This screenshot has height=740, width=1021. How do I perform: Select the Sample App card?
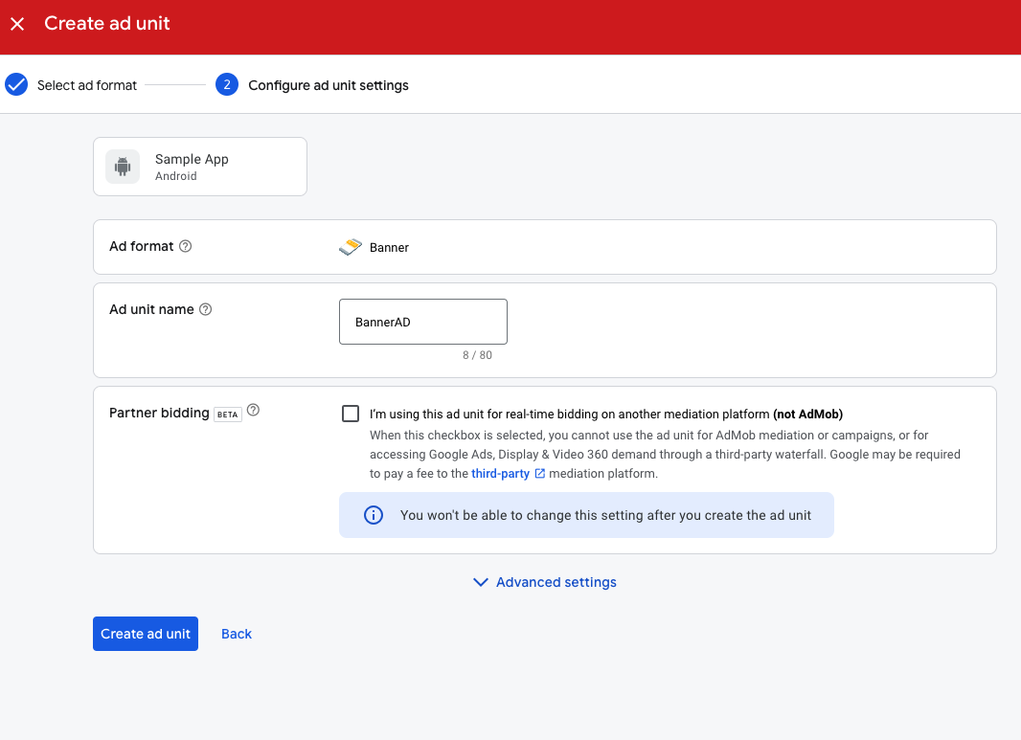199,166
